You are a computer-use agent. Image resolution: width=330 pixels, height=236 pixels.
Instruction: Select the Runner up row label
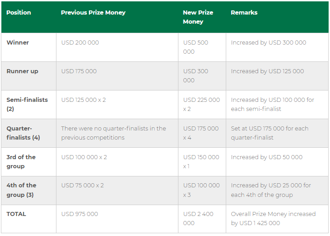[22, 71]
